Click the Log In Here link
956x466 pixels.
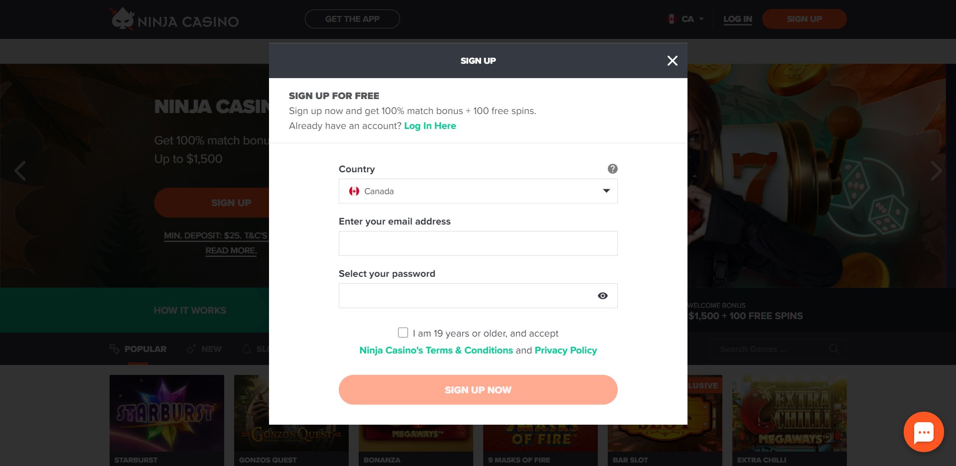(x=430, y=126)
